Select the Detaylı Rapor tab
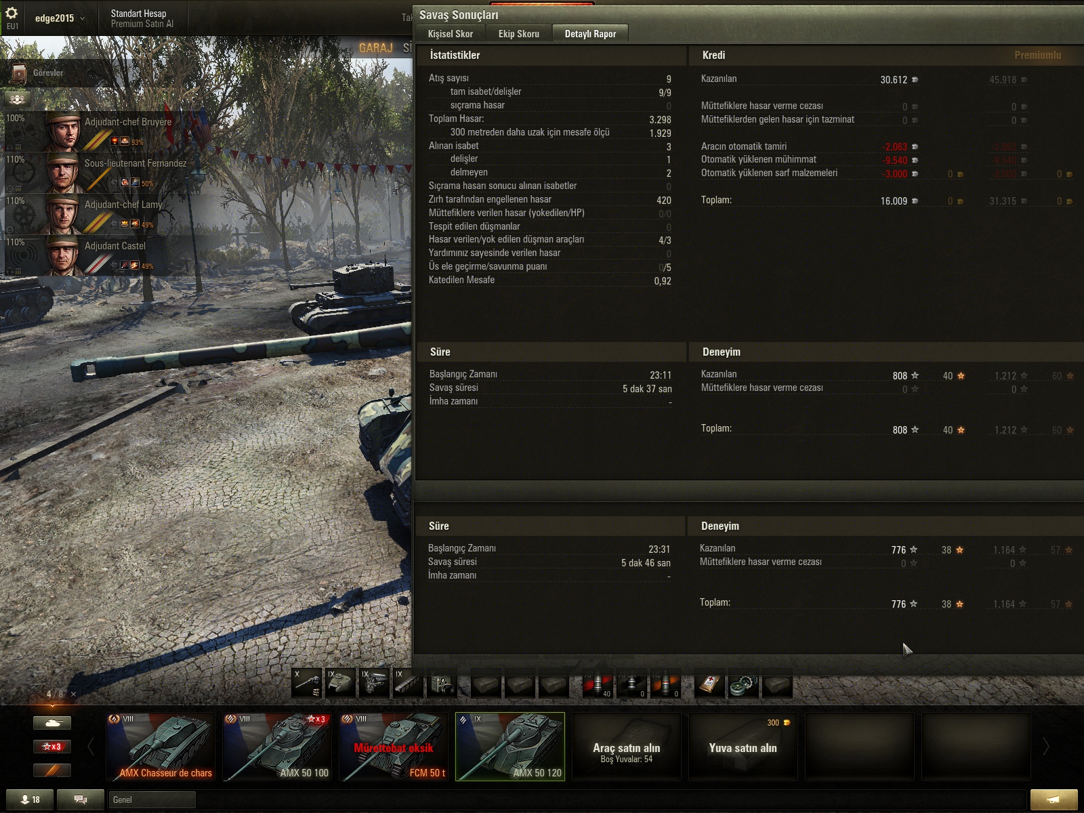 590,33
